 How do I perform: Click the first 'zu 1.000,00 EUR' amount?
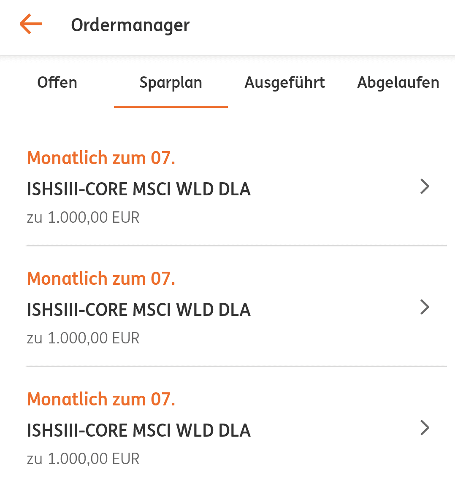(x=83, y=218)
